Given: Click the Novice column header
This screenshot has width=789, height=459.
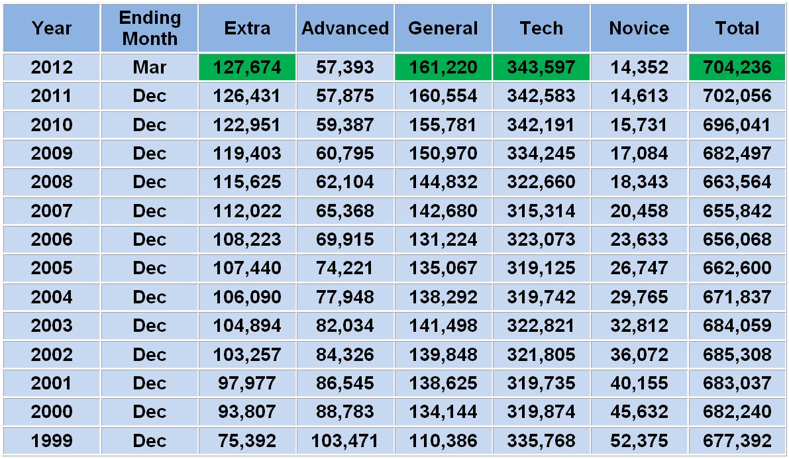Looking at the screenshot, I should [639, 28].
